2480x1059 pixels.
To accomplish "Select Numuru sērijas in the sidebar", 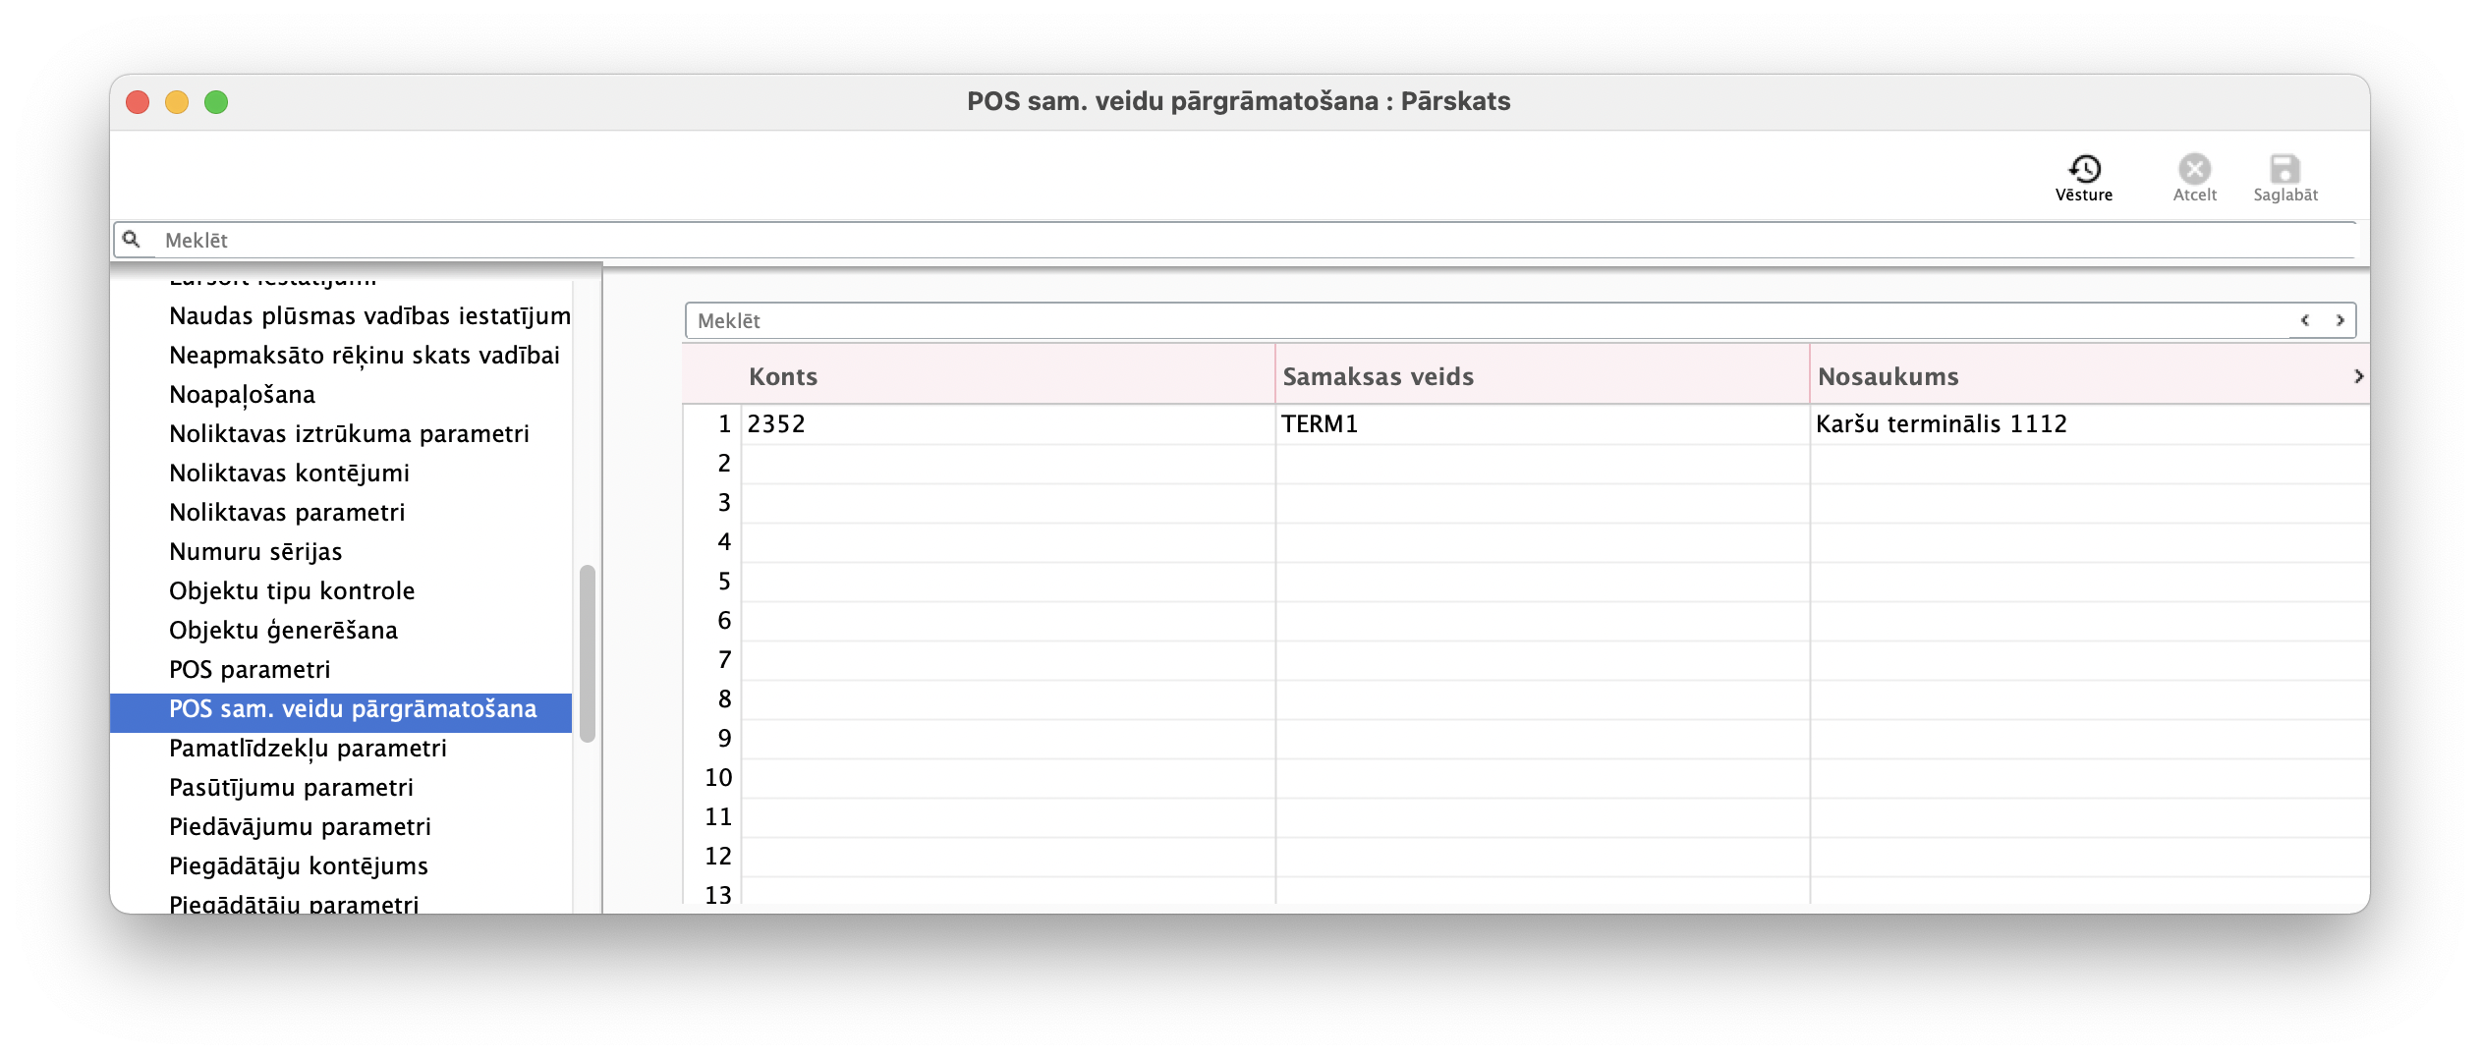I will click(254, 551).
